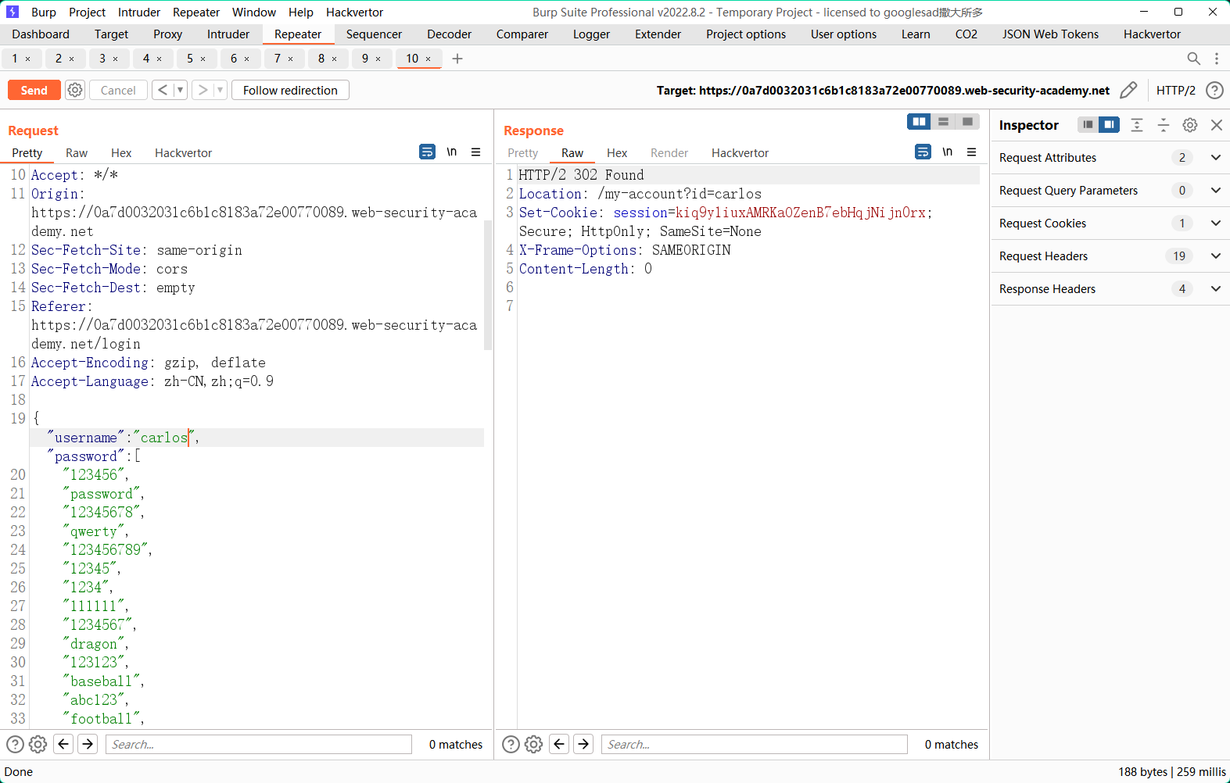
Task: Click HTTP/2 protocol label
Action: click(x=1175, y=91)
